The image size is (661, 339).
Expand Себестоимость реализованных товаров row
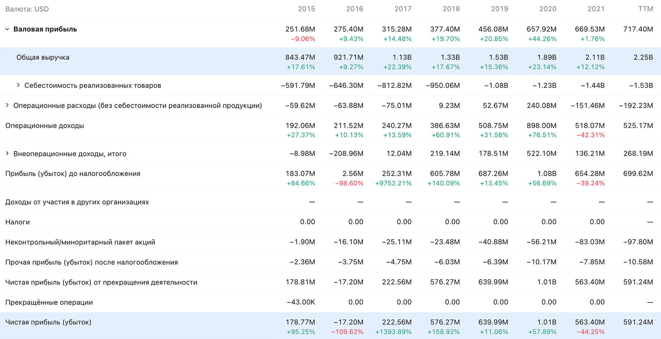tap(18, 85)
